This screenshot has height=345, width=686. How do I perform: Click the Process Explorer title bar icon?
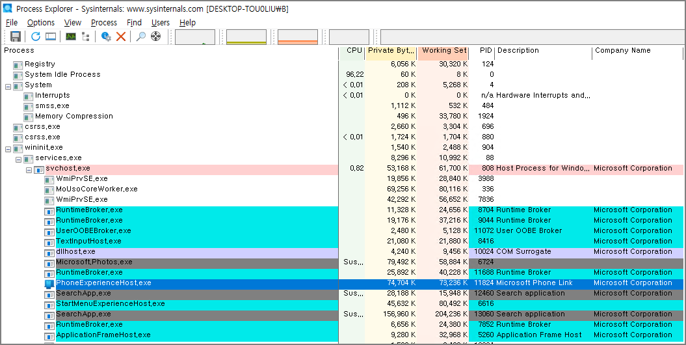(7, 8)
